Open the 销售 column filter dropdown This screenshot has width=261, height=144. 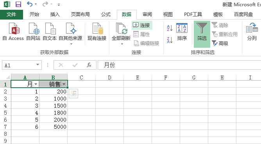point(64,84)
